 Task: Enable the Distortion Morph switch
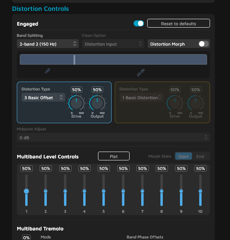click(x=204, y=44)
